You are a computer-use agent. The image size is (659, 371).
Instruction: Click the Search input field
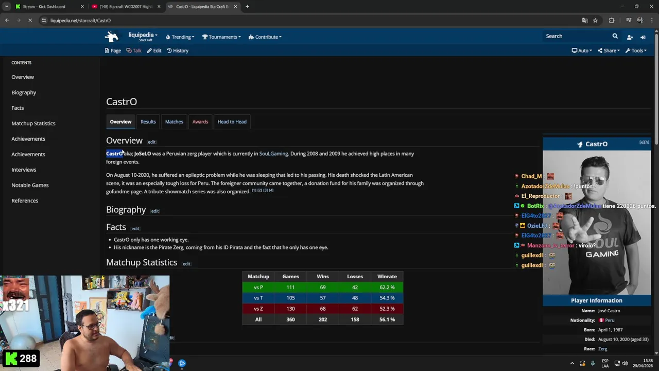[x=577, y=36]
